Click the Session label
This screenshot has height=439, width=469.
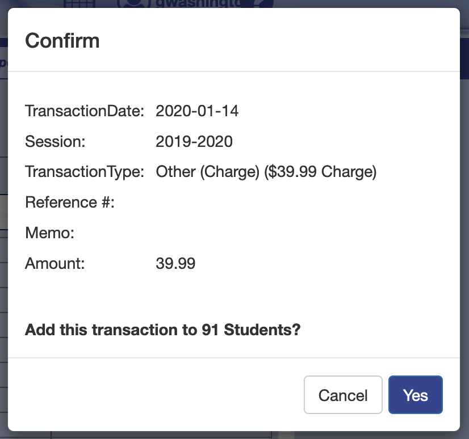(55, 141)
